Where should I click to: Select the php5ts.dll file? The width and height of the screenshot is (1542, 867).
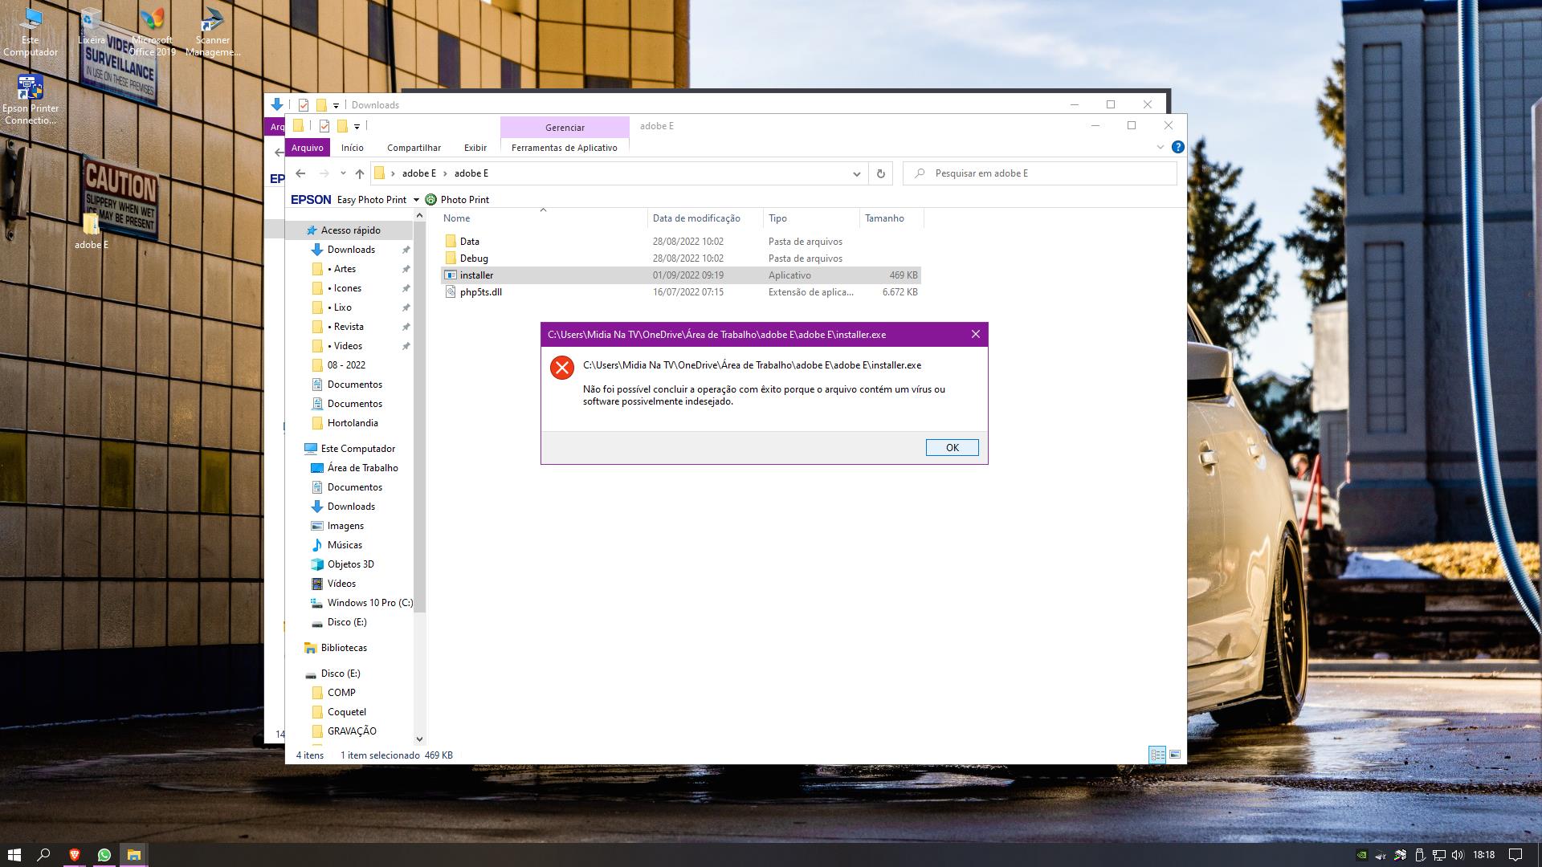pyautogui.click(x=480, y=292)
